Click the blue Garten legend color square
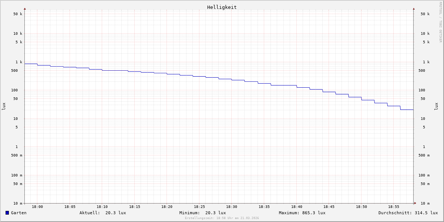The image size is (444, 222). (7, 213)
